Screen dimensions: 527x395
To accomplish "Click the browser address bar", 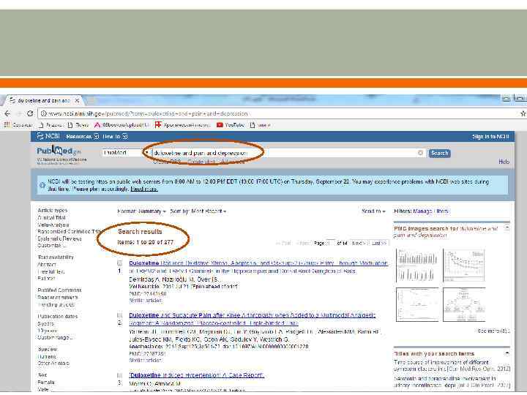I will (279, 113).
